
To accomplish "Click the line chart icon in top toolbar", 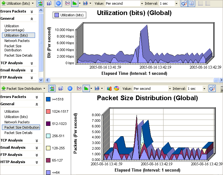I will click(67, 3).
